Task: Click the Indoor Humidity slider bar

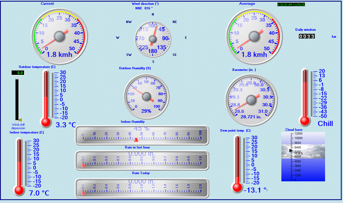Action: click(x=142, y=136)
